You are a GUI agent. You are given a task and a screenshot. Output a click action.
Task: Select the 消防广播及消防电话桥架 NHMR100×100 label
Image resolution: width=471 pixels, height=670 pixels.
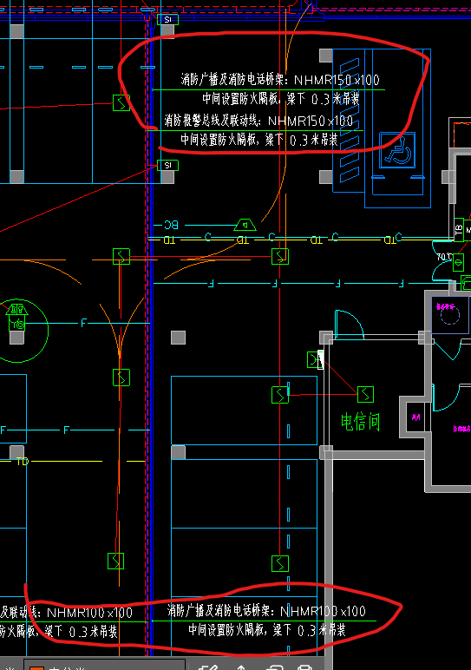(266, 611)
